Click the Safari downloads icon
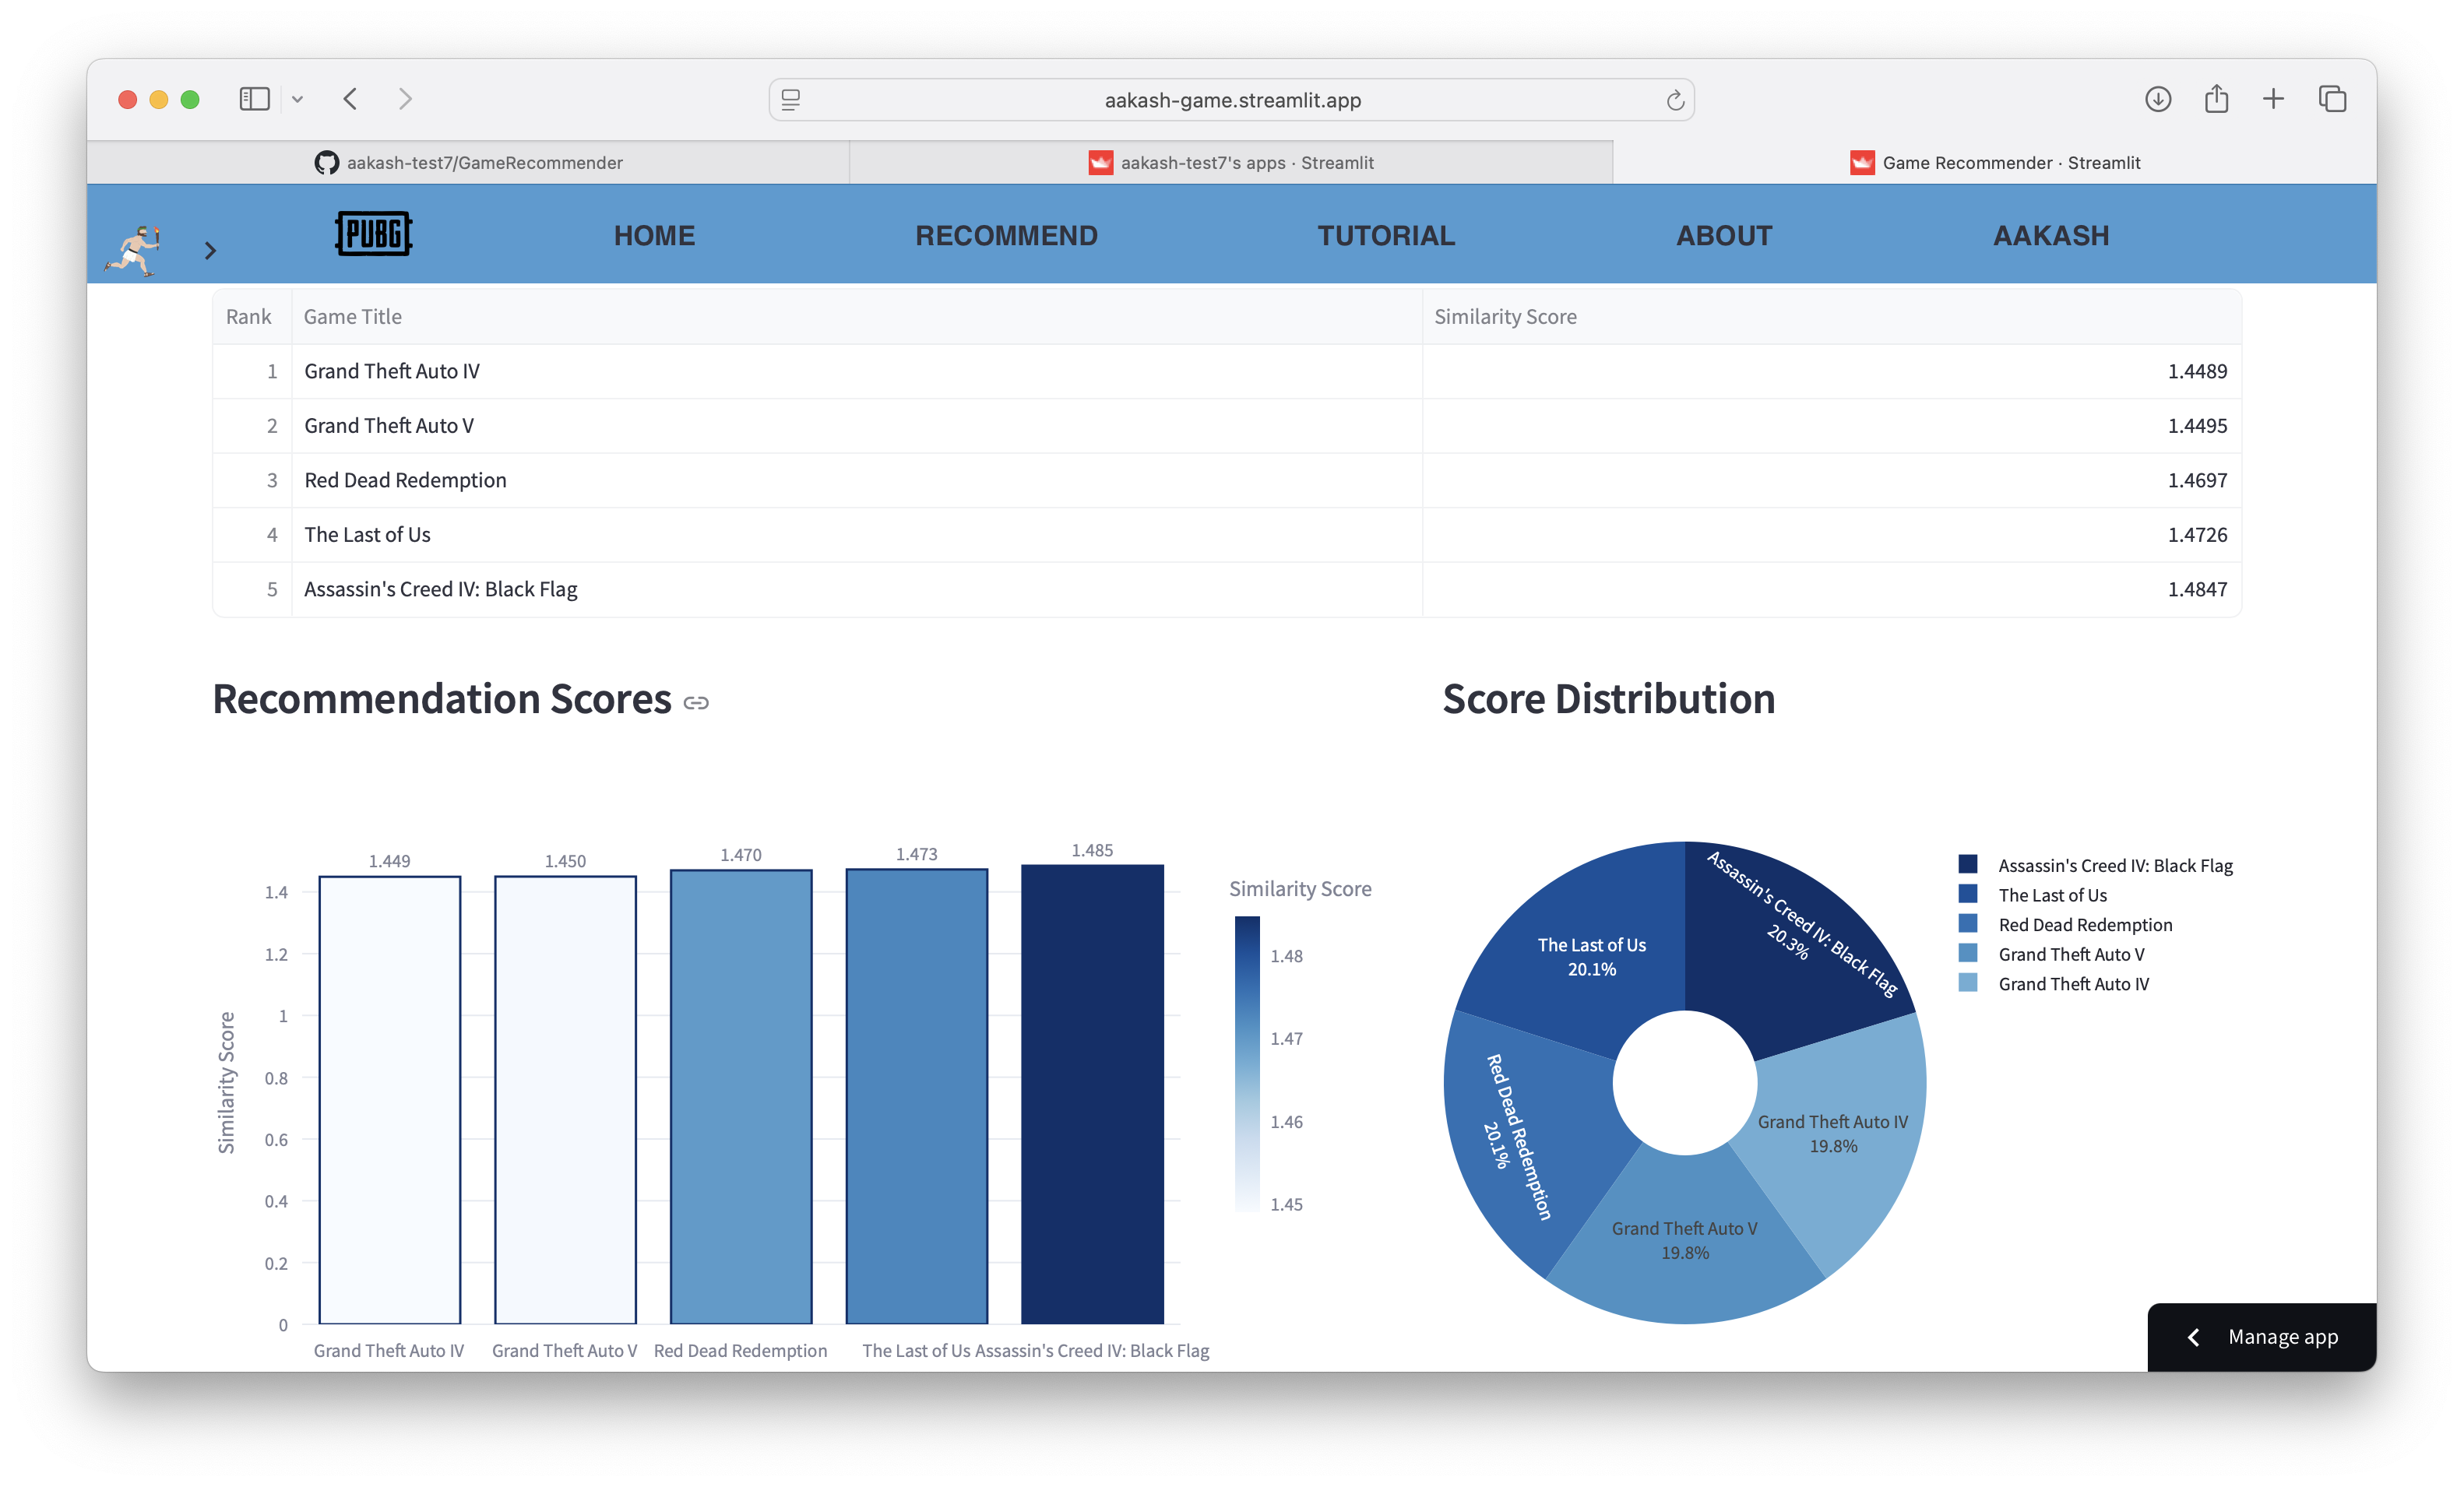Image resolution: width=2464 pixels, height=1487 pixels. pos(2157,99)
